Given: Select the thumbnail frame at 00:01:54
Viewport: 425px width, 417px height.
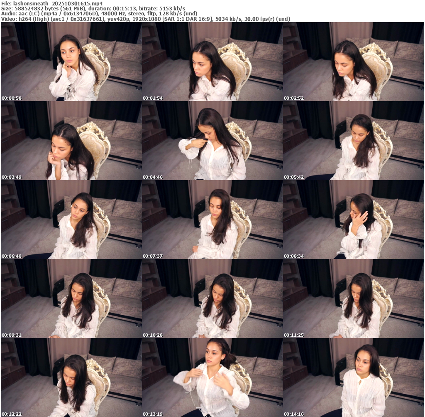Looking at the screenshot, I should (x=212, y=62).
